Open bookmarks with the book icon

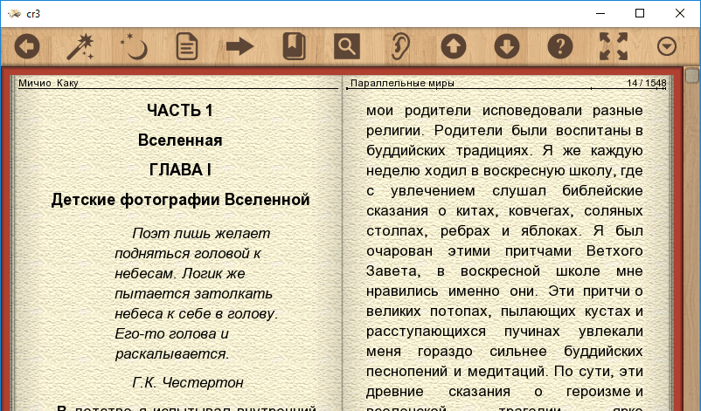coord(294,46)
